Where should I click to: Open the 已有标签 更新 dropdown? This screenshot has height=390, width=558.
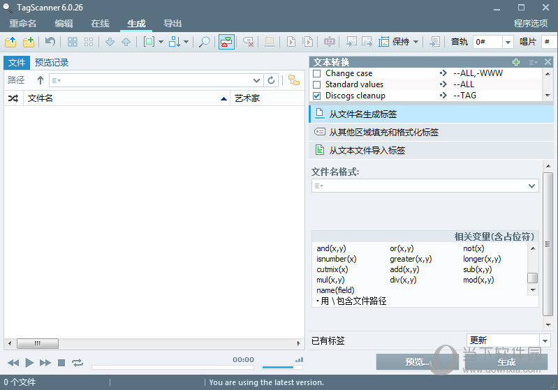click(545, 341)
